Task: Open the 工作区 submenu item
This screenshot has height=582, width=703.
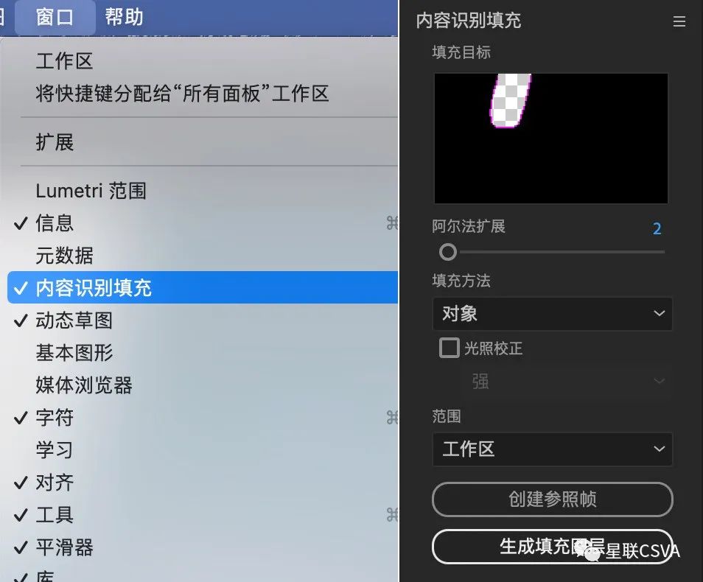Action: click(x=203, y=61)
